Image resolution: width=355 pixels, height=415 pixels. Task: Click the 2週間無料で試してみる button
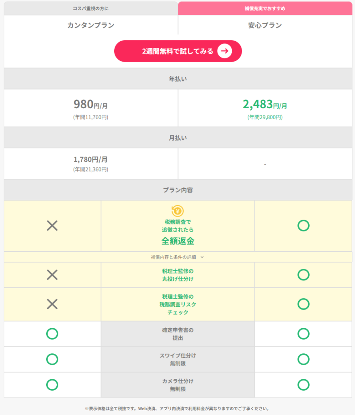tap(177, 51)
